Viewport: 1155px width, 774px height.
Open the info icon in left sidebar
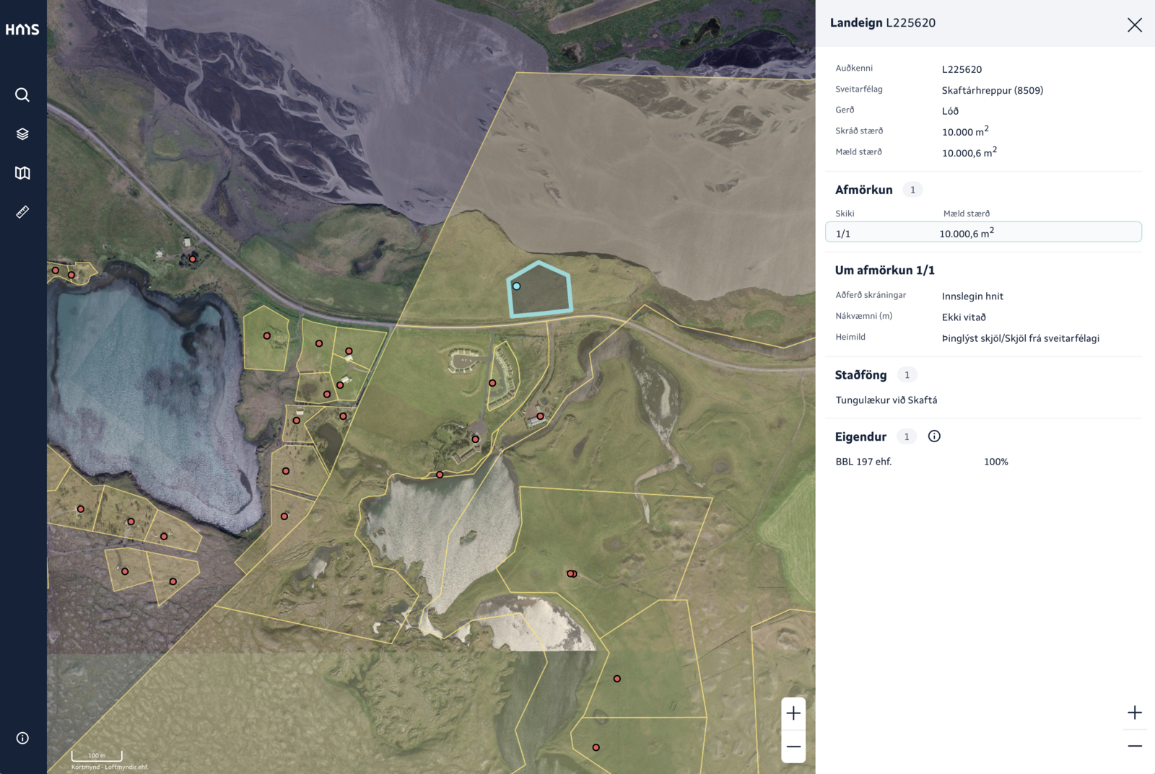point(22,738)
